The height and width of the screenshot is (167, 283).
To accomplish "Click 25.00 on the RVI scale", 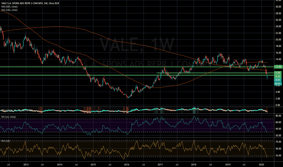I will [x=278, y=155].
